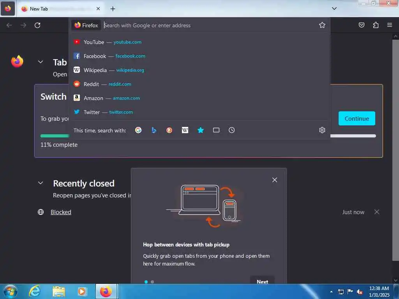Select the Facebook suggestion row
The image size is (399, 299).
point(199,56)
